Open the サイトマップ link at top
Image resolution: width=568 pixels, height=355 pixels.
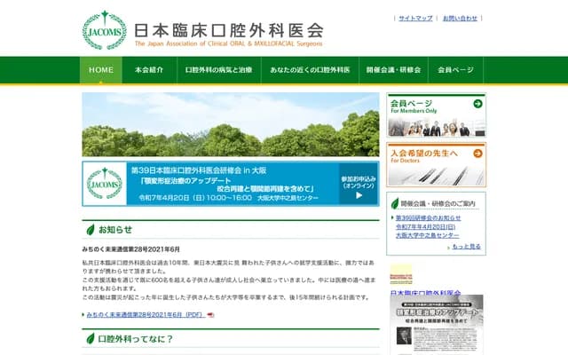pyautogui.click(x=415, y=18)
